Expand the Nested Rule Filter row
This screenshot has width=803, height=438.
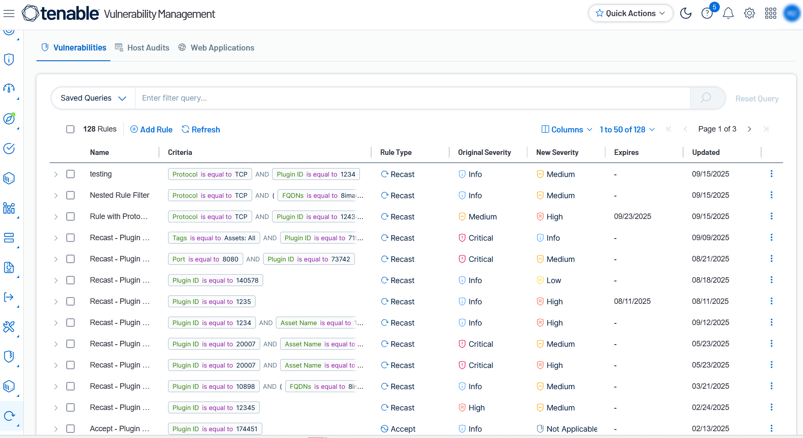[x=56, y=196]
